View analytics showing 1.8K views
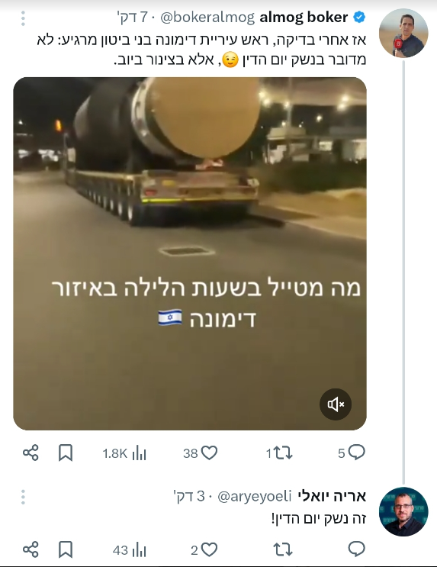The height and width of the screenshot is (567, 437). 124,453
